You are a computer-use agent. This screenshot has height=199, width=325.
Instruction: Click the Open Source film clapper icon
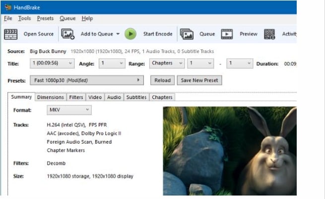point(10,34)
